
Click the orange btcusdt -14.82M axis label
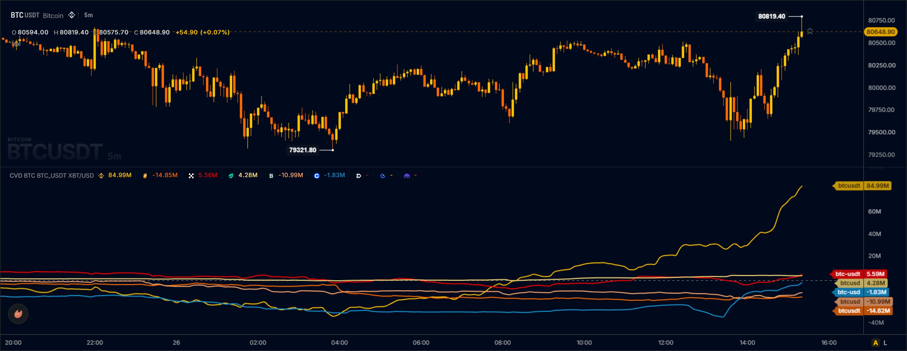[x=863, y=311]
